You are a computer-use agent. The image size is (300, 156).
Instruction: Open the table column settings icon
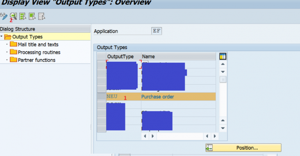pyautogui.click(x=223, y=56)
